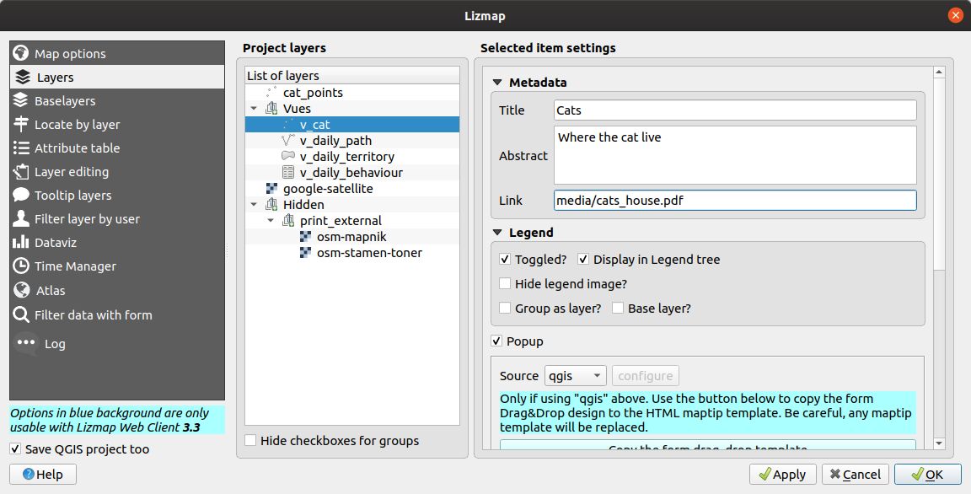This screenshot has height=494, width=971.
Task: Click the group icon beside print_external
Action: pyautogui.click(x=288, y=220)
